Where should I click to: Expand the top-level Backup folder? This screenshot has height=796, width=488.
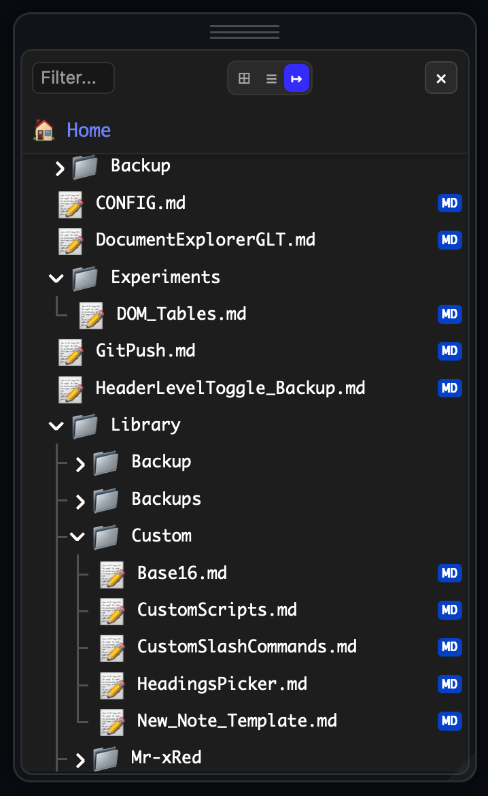click(x=60, y=167)
